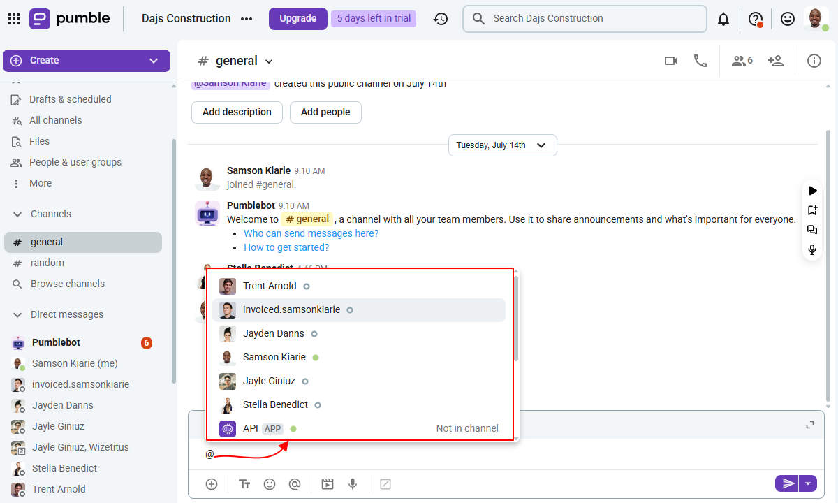
Task: Click the @ mention icon in composer
Action: pos(295,484)
